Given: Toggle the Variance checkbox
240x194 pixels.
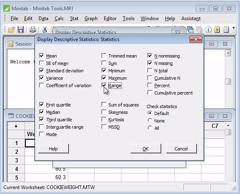Looking at the screenshot, I should click(x=41, y=78).
